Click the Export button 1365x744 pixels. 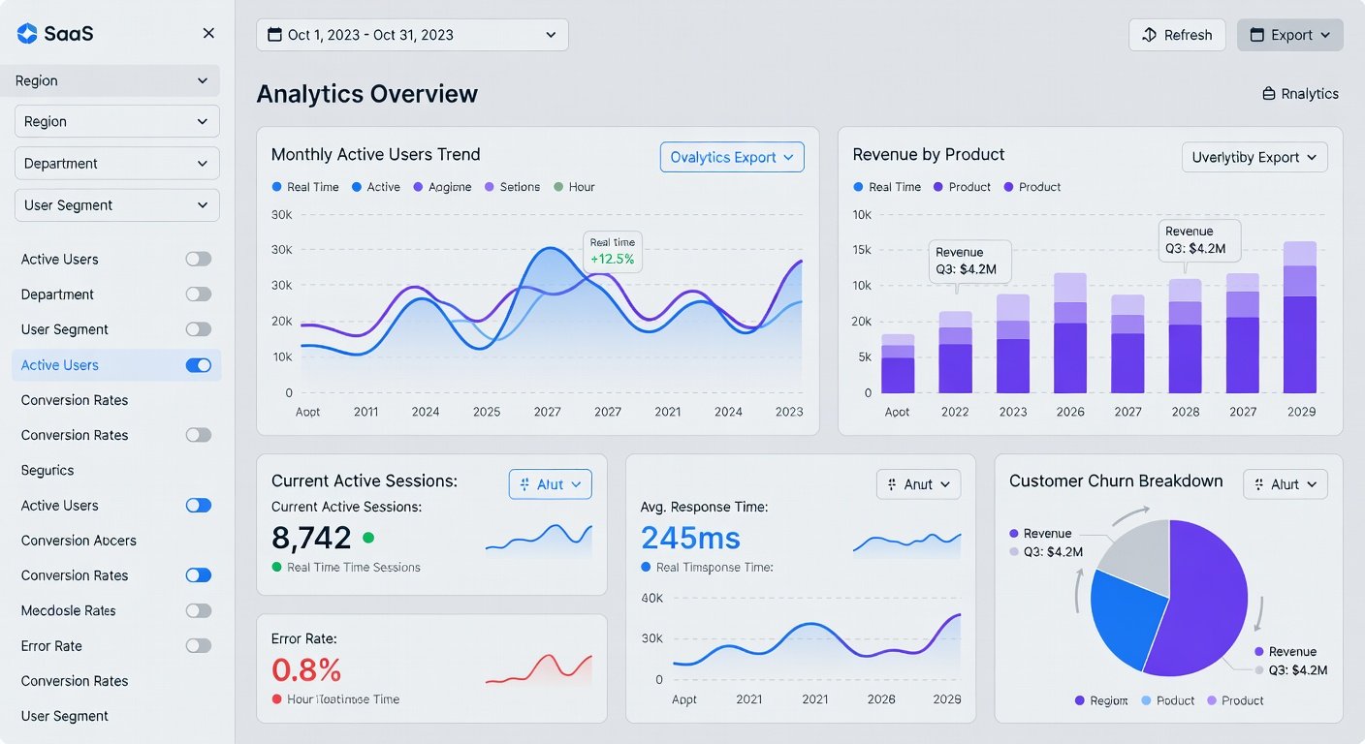pos(1289,35)
